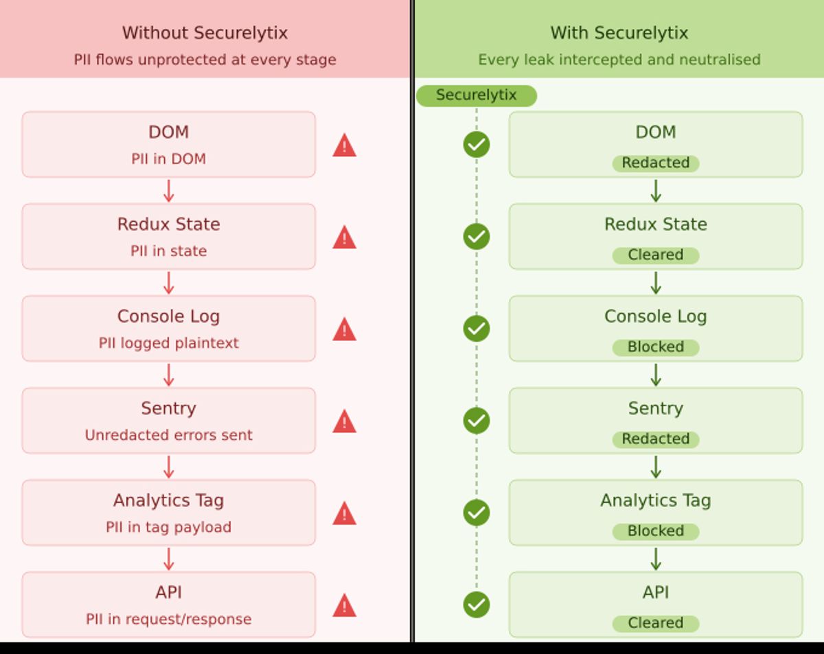Click the green checkmark beside protected API
Image resolution: width=824 pixels, height=654 pixels.
477,605
